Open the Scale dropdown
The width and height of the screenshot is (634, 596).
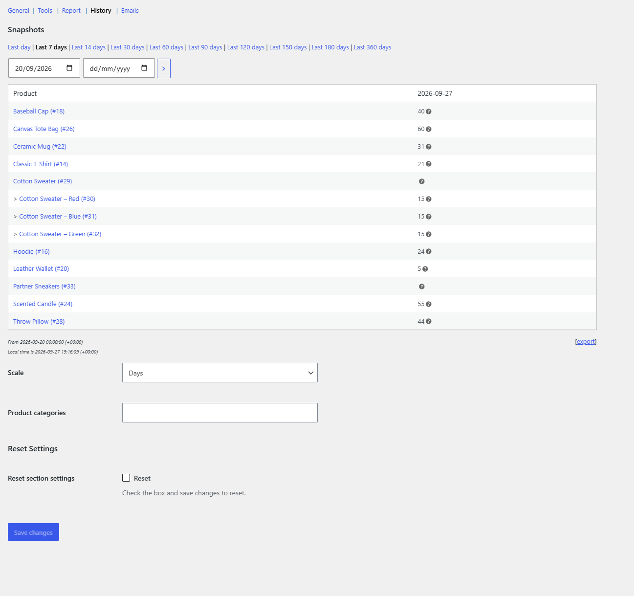(x=220, y=373)
